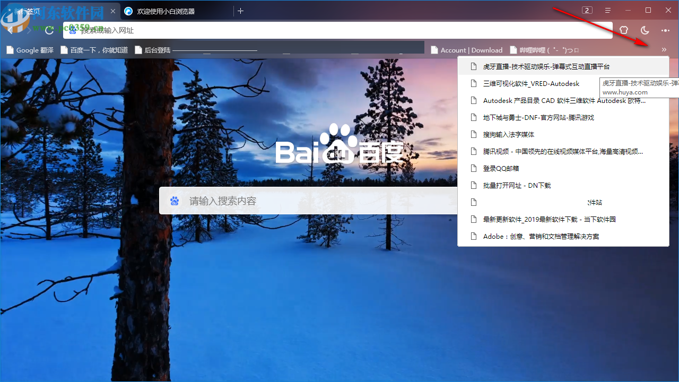Click the Baidu paw icon in the search box
The image size is (679, 382).
[175, 201]
